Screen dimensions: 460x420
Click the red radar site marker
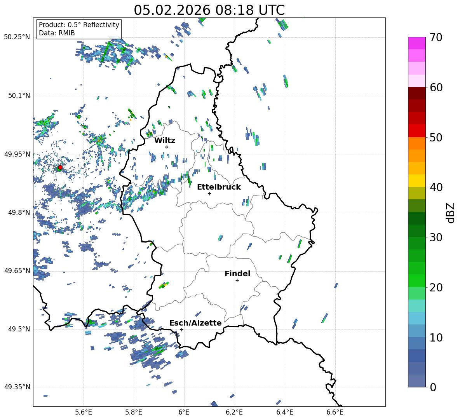click(x=60, y=167)
